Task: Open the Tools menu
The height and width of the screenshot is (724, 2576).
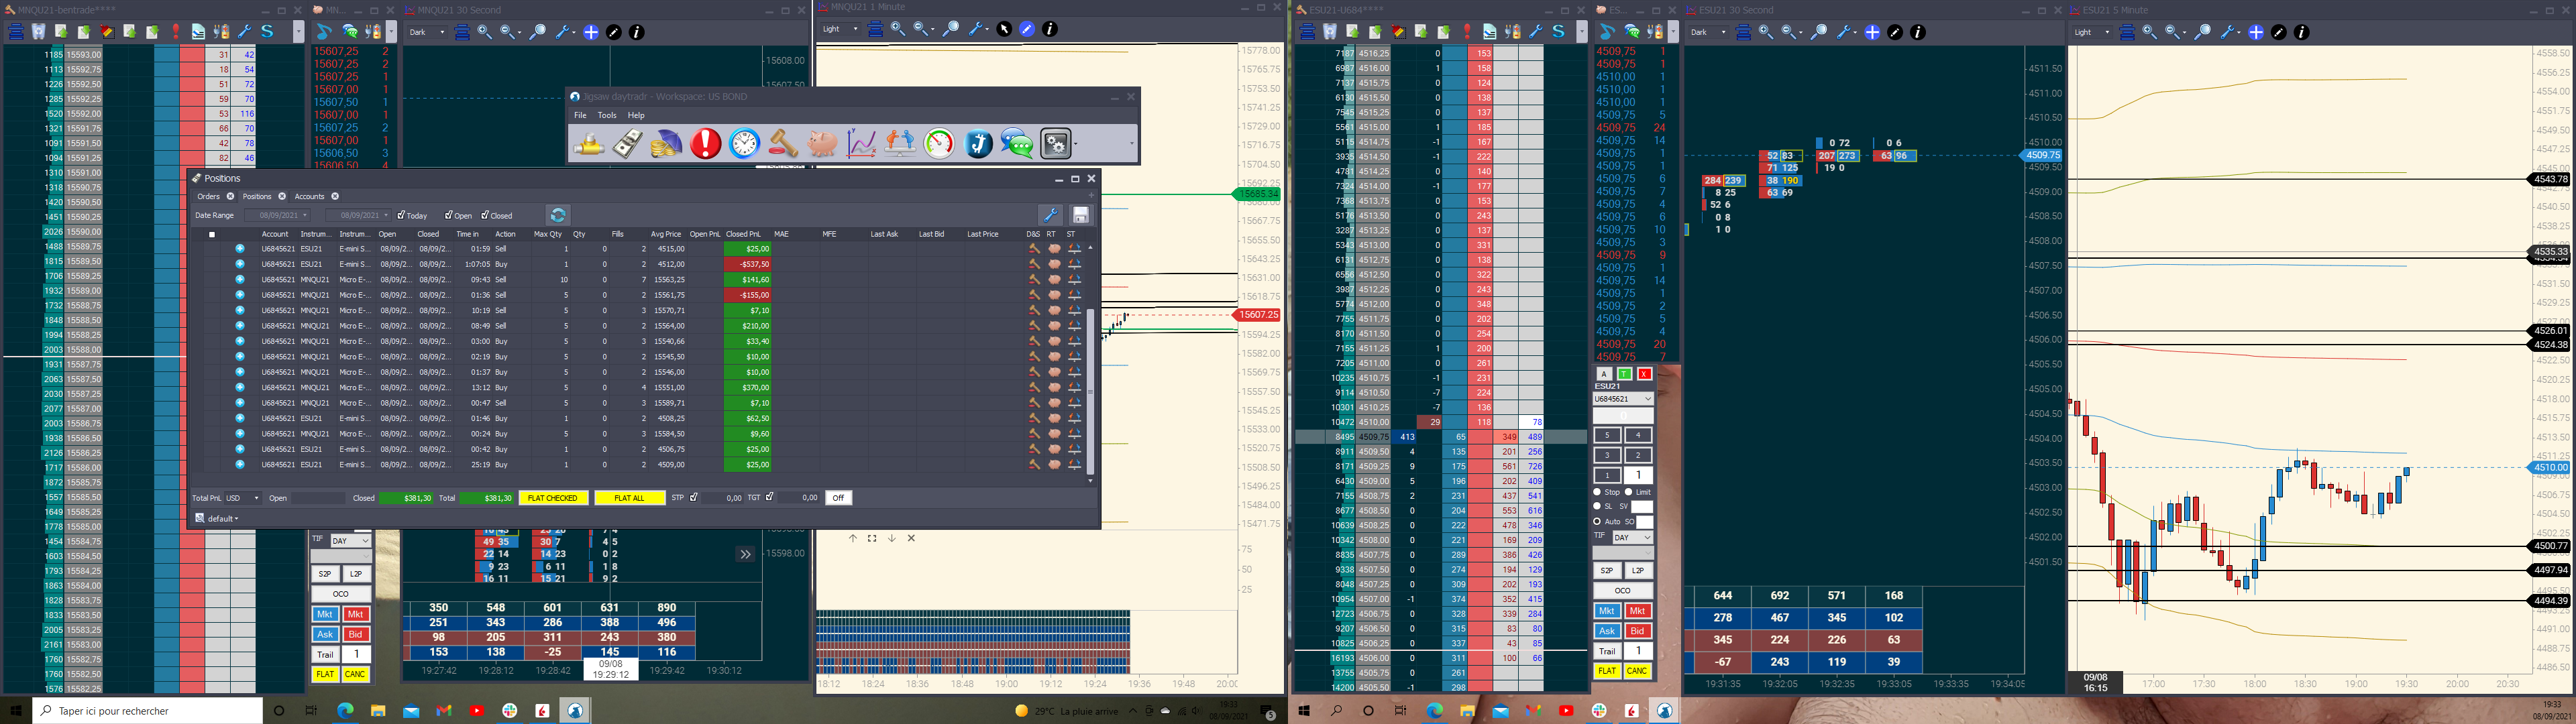Action: (x=607, y=115)
